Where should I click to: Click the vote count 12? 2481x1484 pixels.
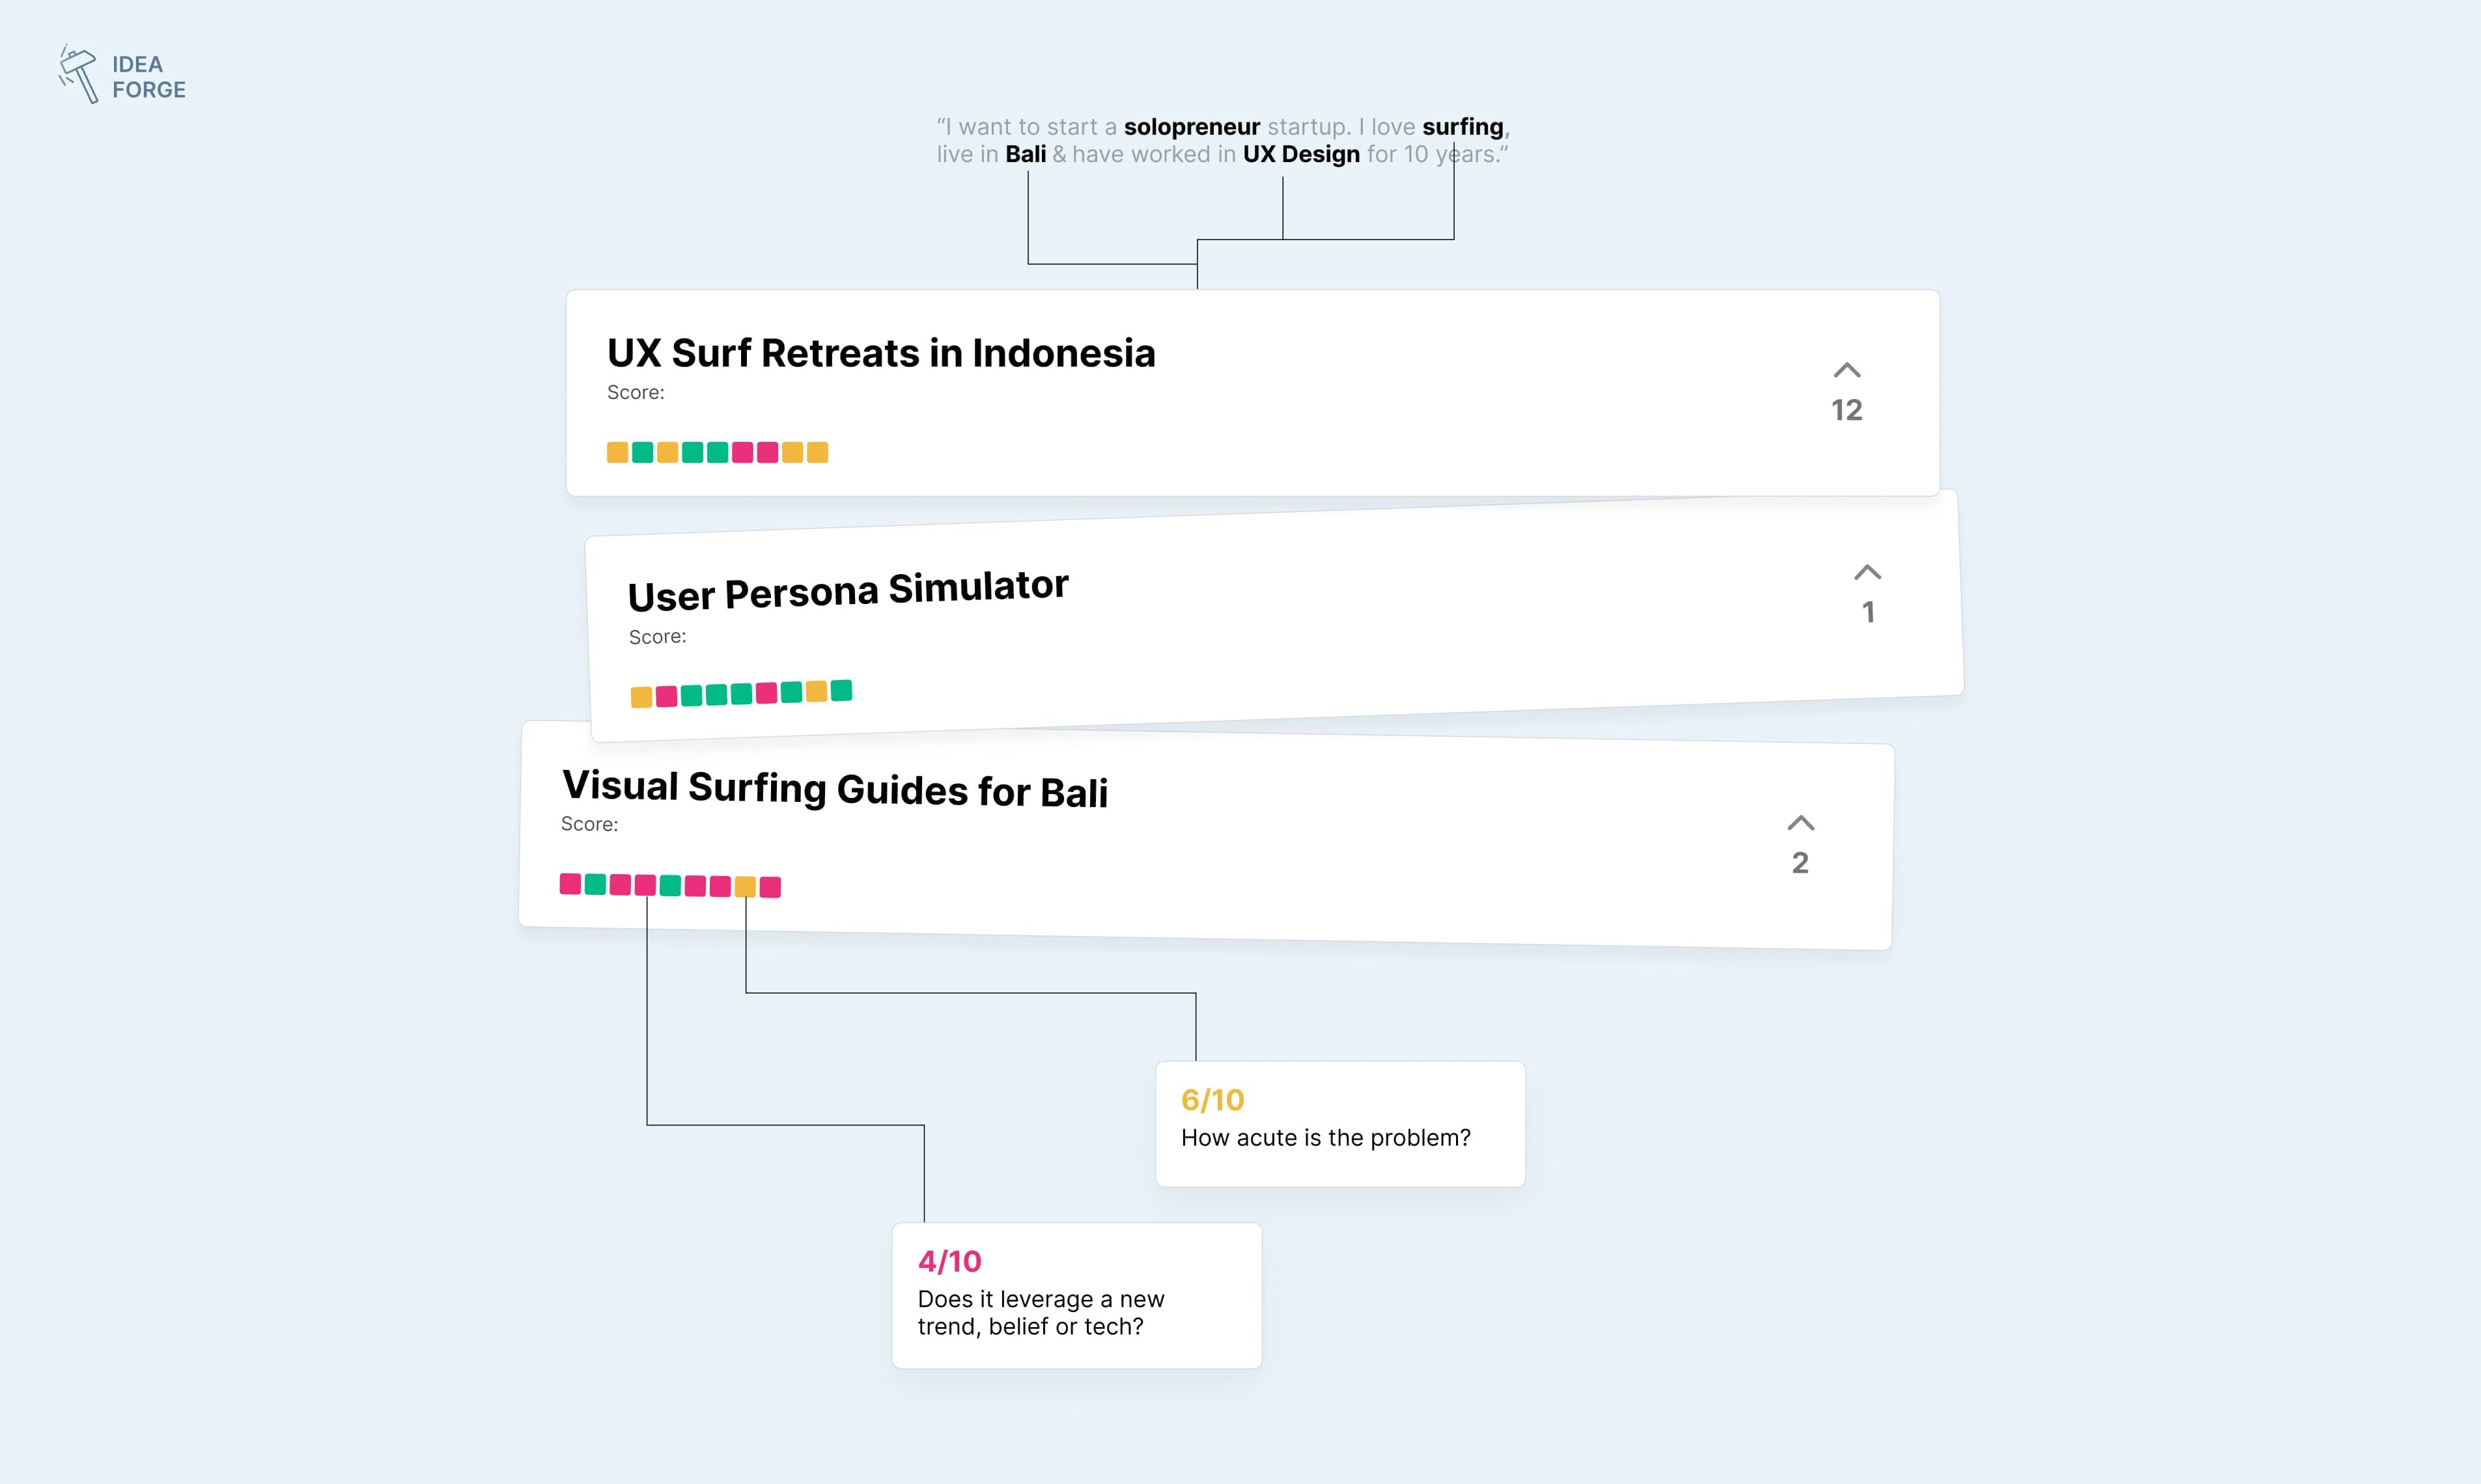tap(1847, 410)
